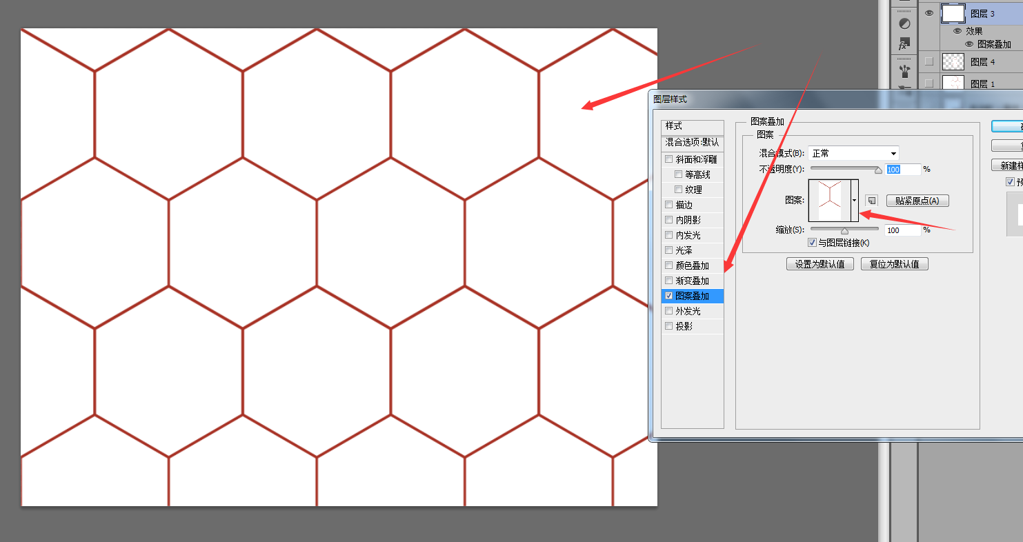Screen dimensions: 1023x542
Task: Click the 贴紧原点(A) button
Action: pyautogui.click(x=917, y=201)
